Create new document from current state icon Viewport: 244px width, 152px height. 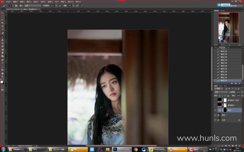(232, 83)
